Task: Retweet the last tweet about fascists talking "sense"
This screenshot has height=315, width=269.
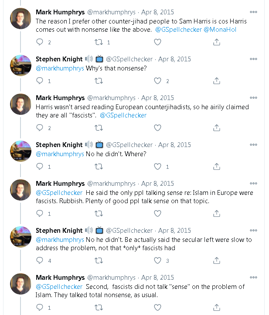Action: tap(99, 308)
